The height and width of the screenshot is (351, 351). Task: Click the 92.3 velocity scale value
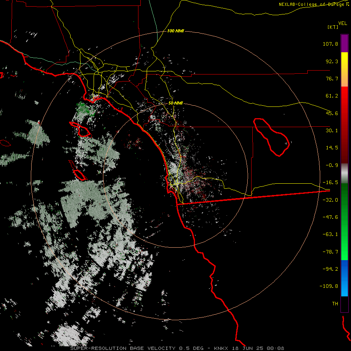[x=332, y=61]
